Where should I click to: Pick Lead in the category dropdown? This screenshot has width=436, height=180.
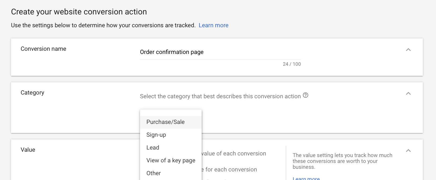(171, 148)
